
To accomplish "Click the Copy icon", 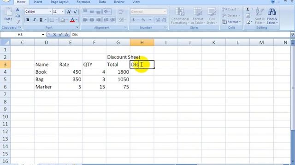I will (18, 16).
